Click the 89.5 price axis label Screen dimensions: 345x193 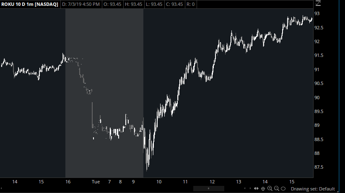(x=319, y=111)
